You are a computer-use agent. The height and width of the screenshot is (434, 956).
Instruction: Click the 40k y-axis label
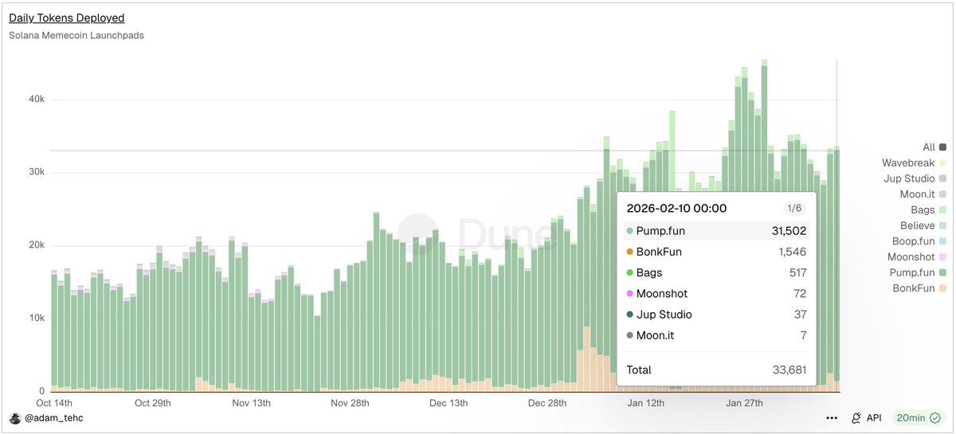37,100
